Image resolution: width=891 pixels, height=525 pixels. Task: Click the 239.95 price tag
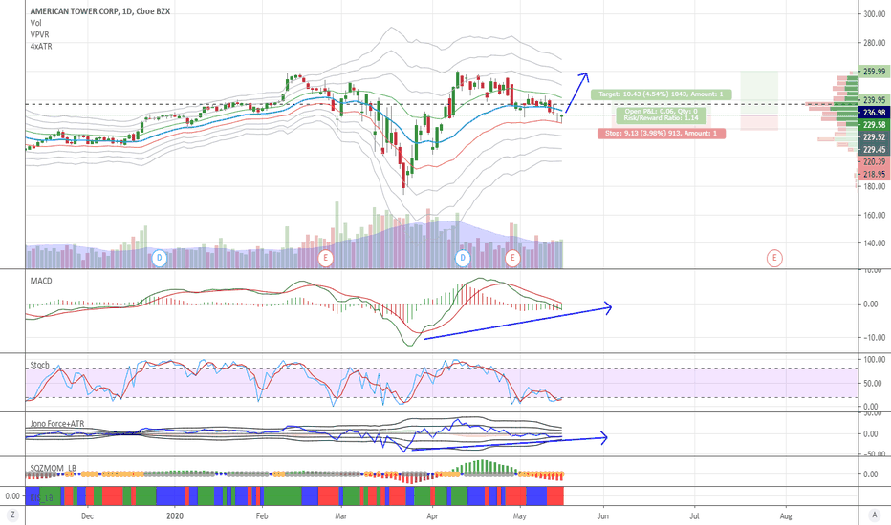point(874,100)
